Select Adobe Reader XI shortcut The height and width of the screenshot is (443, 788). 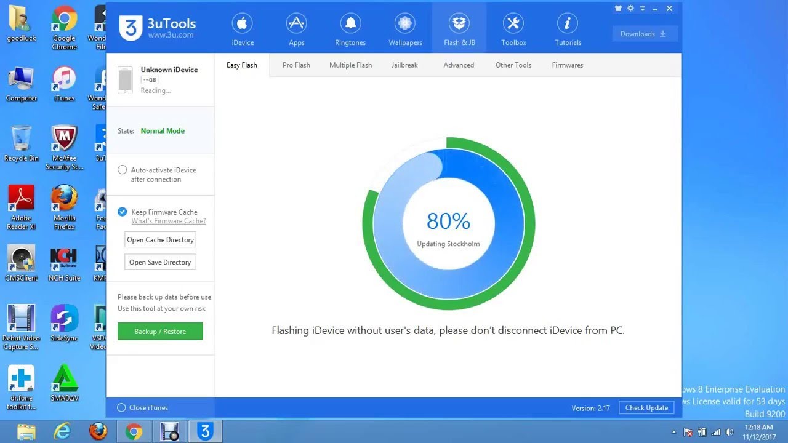click(x=22, y=208)
